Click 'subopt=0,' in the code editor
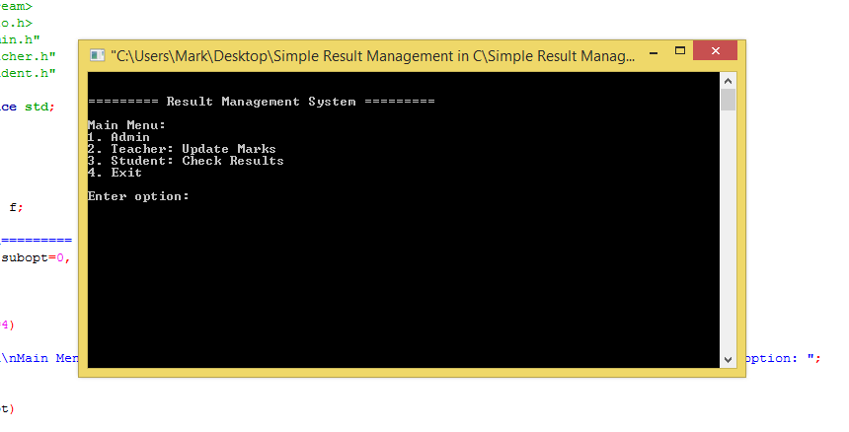This screenshot has height=432, width=849. tap(37, 258)
